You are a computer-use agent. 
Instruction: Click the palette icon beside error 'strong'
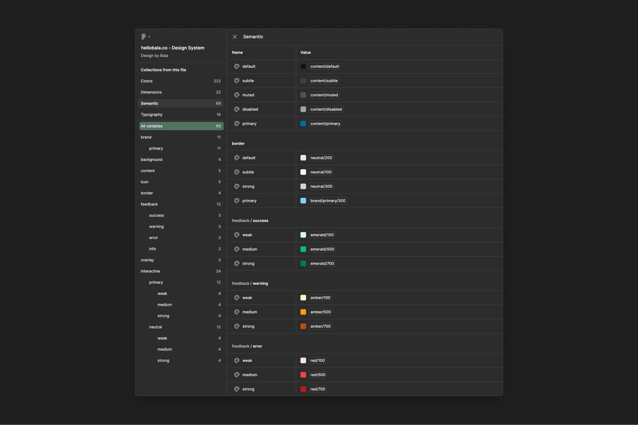click(x=237, y=389)
